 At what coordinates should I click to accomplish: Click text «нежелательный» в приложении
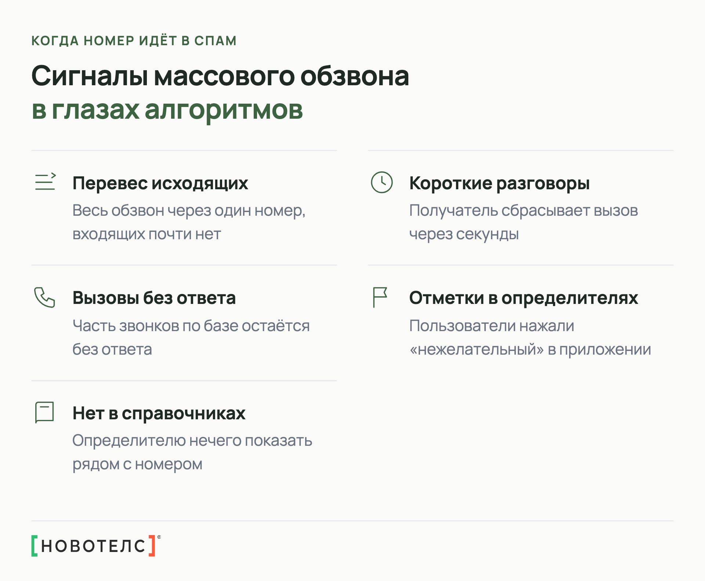530,349
